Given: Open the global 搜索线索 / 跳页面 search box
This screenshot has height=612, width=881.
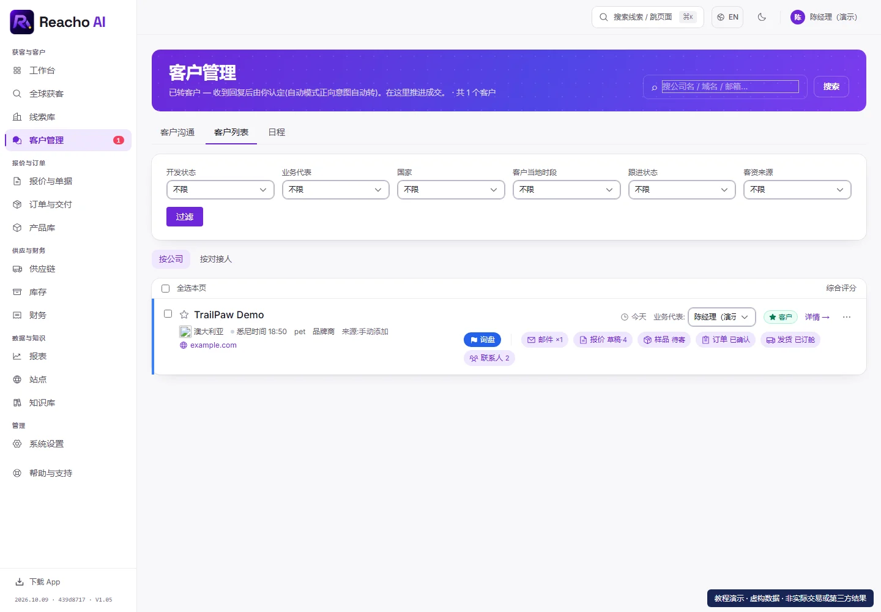Looking at the screenshot, I should 647,17.
